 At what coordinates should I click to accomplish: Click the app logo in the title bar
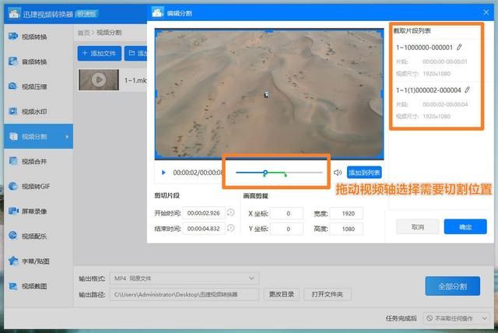(14, 13)
